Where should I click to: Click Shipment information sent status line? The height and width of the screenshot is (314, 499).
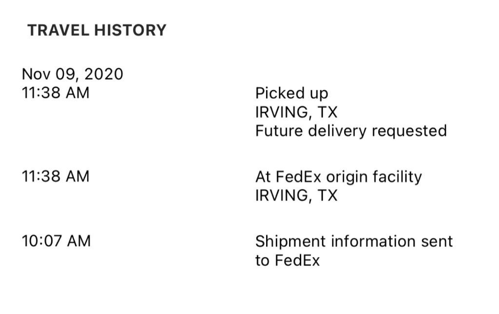(354, 242)
